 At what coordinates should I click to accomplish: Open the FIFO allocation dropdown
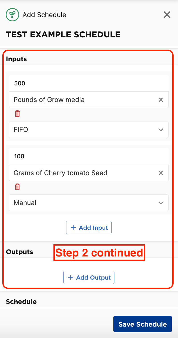pos(89,130)
